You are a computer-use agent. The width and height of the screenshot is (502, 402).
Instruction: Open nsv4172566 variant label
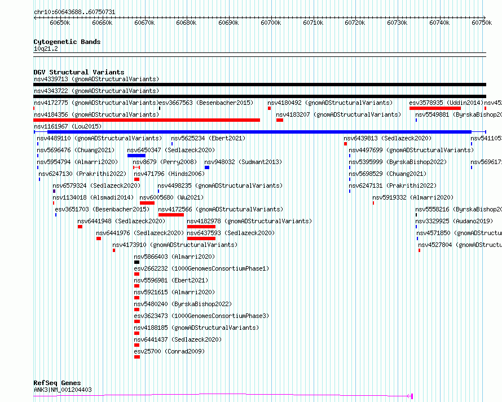click(221, 209)
